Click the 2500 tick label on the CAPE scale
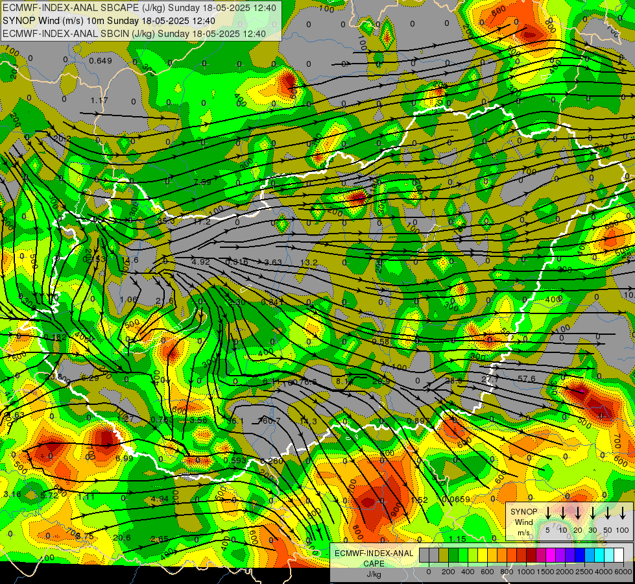The height and width of the screenshot is (584, 635). click(x=584, y=572)
